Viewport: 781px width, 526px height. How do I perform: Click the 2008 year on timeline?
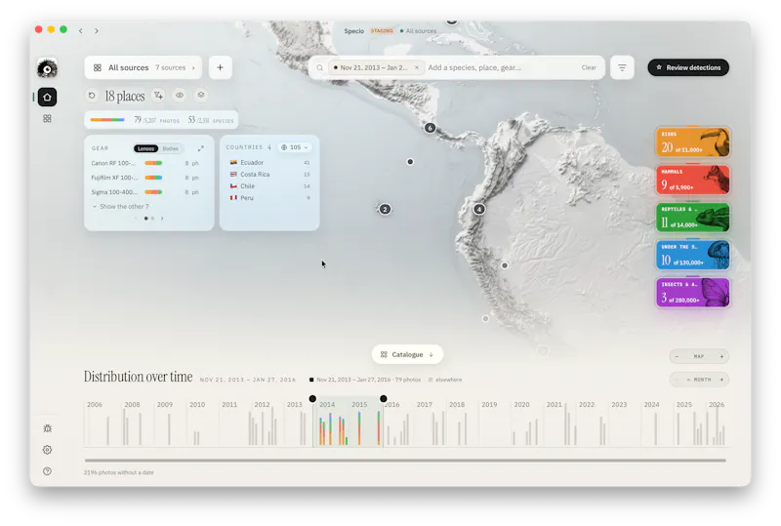tap(132, 405)
